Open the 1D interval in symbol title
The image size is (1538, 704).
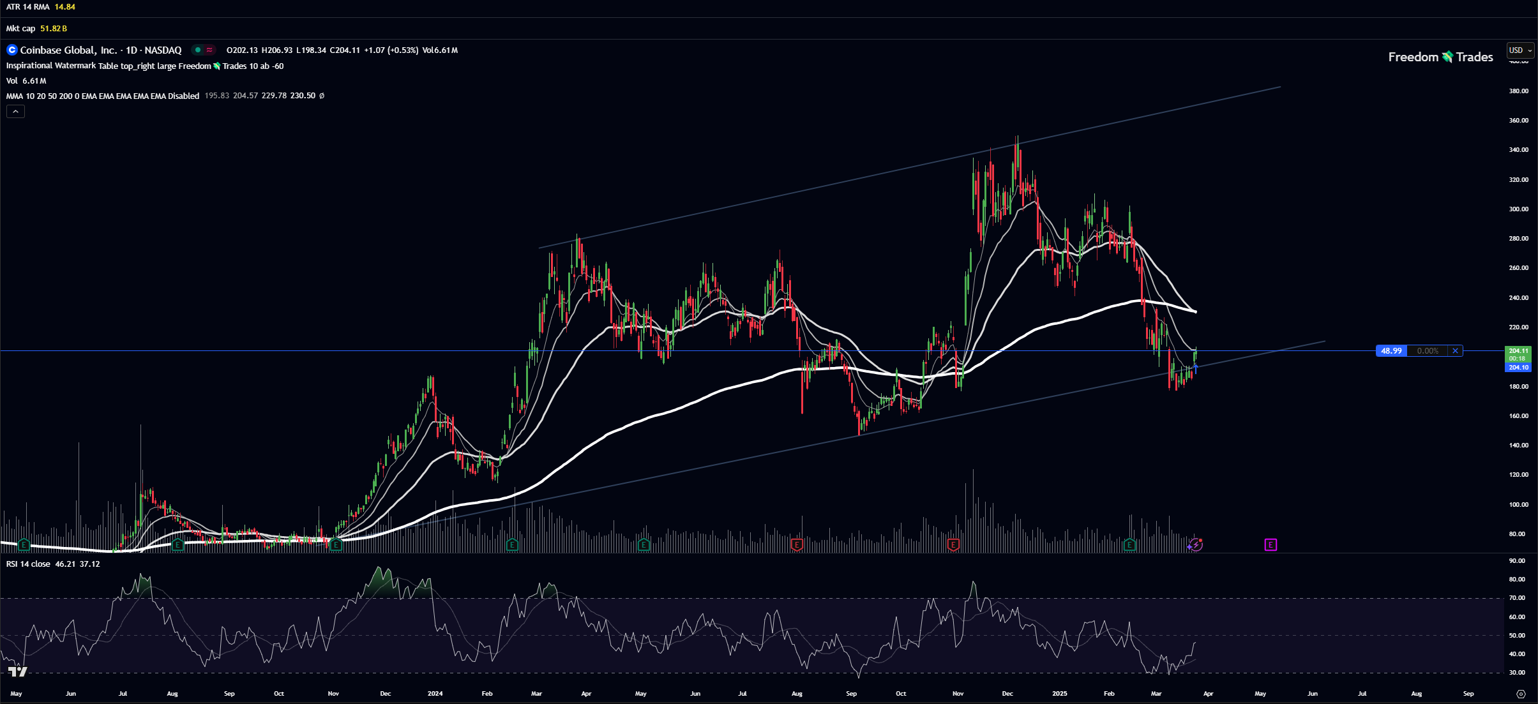tap(132, 50)
